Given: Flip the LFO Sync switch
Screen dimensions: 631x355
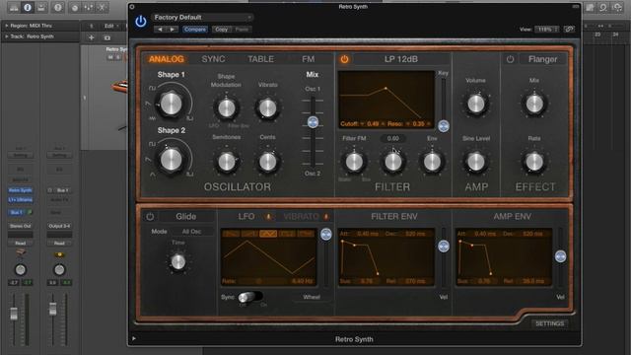Looking at the screenshot, I should pyautogui.click(x=249, y=297).
